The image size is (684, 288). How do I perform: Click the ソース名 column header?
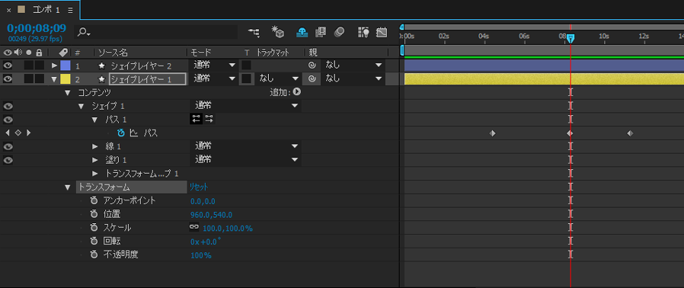[113, 53]
